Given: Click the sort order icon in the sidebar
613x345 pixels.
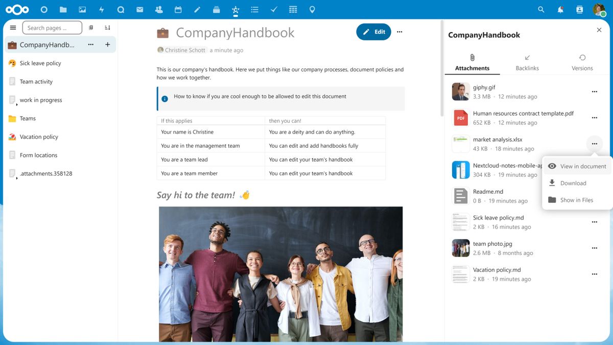Looking at the screenshot, I should pos(108,27).
